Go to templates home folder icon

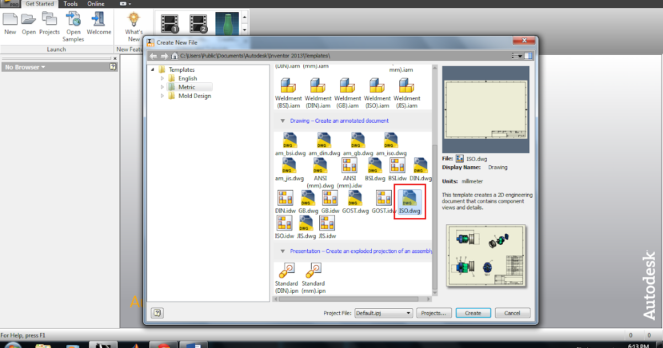tap(175, 56)
